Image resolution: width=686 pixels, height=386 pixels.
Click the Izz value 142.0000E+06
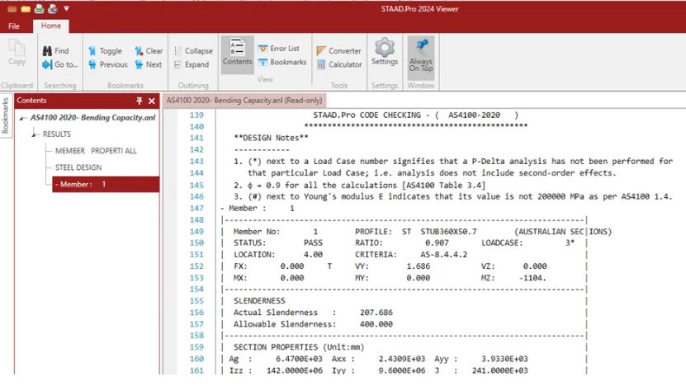tap(295, 370)
